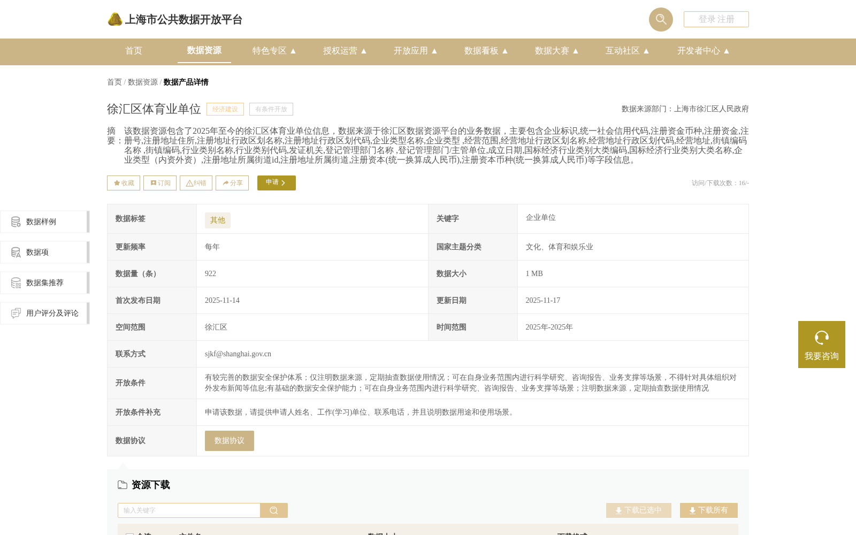Click the download icon on 下载已选中
The width and height of the screenshot is (856, 535).
coord(618,511)
